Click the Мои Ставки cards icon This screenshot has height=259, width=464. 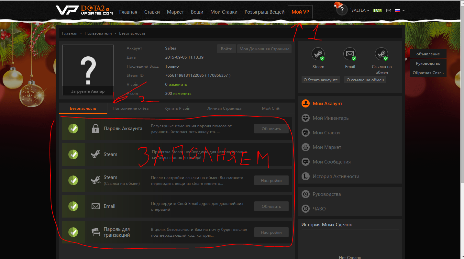(305, 133)
